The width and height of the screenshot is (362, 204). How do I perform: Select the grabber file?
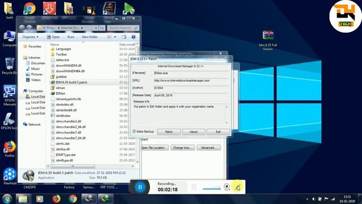[59, 76]
